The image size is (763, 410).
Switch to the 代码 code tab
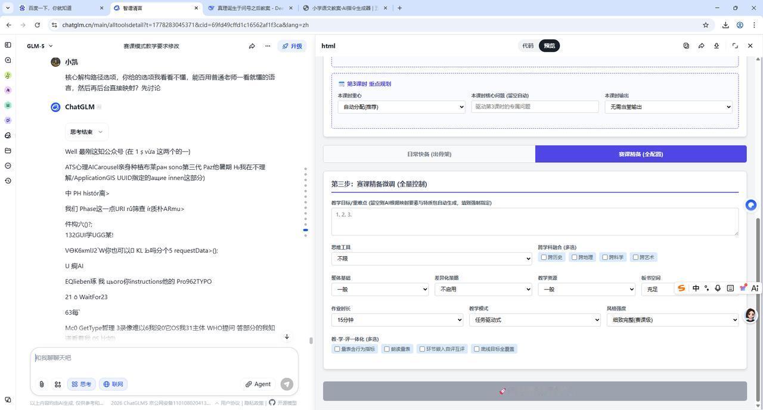tap(528, 46)
